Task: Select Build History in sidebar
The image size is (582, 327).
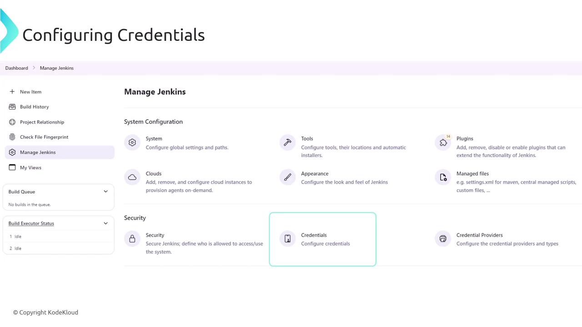Action: (34, 107)
